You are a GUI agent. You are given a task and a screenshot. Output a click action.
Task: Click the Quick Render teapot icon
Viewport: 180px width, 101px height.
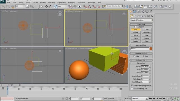[x=170, y=7]
